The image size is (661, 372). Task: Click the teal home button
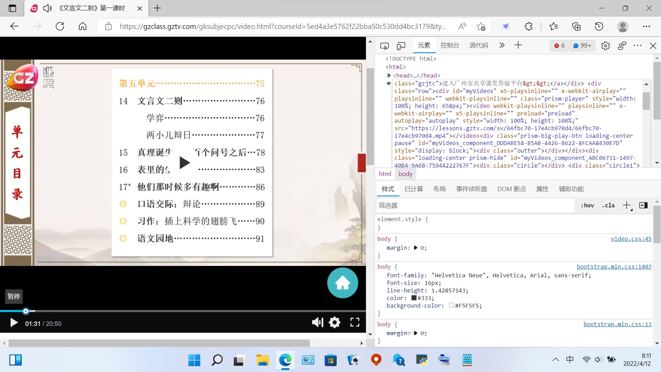[x=343, y=283]
